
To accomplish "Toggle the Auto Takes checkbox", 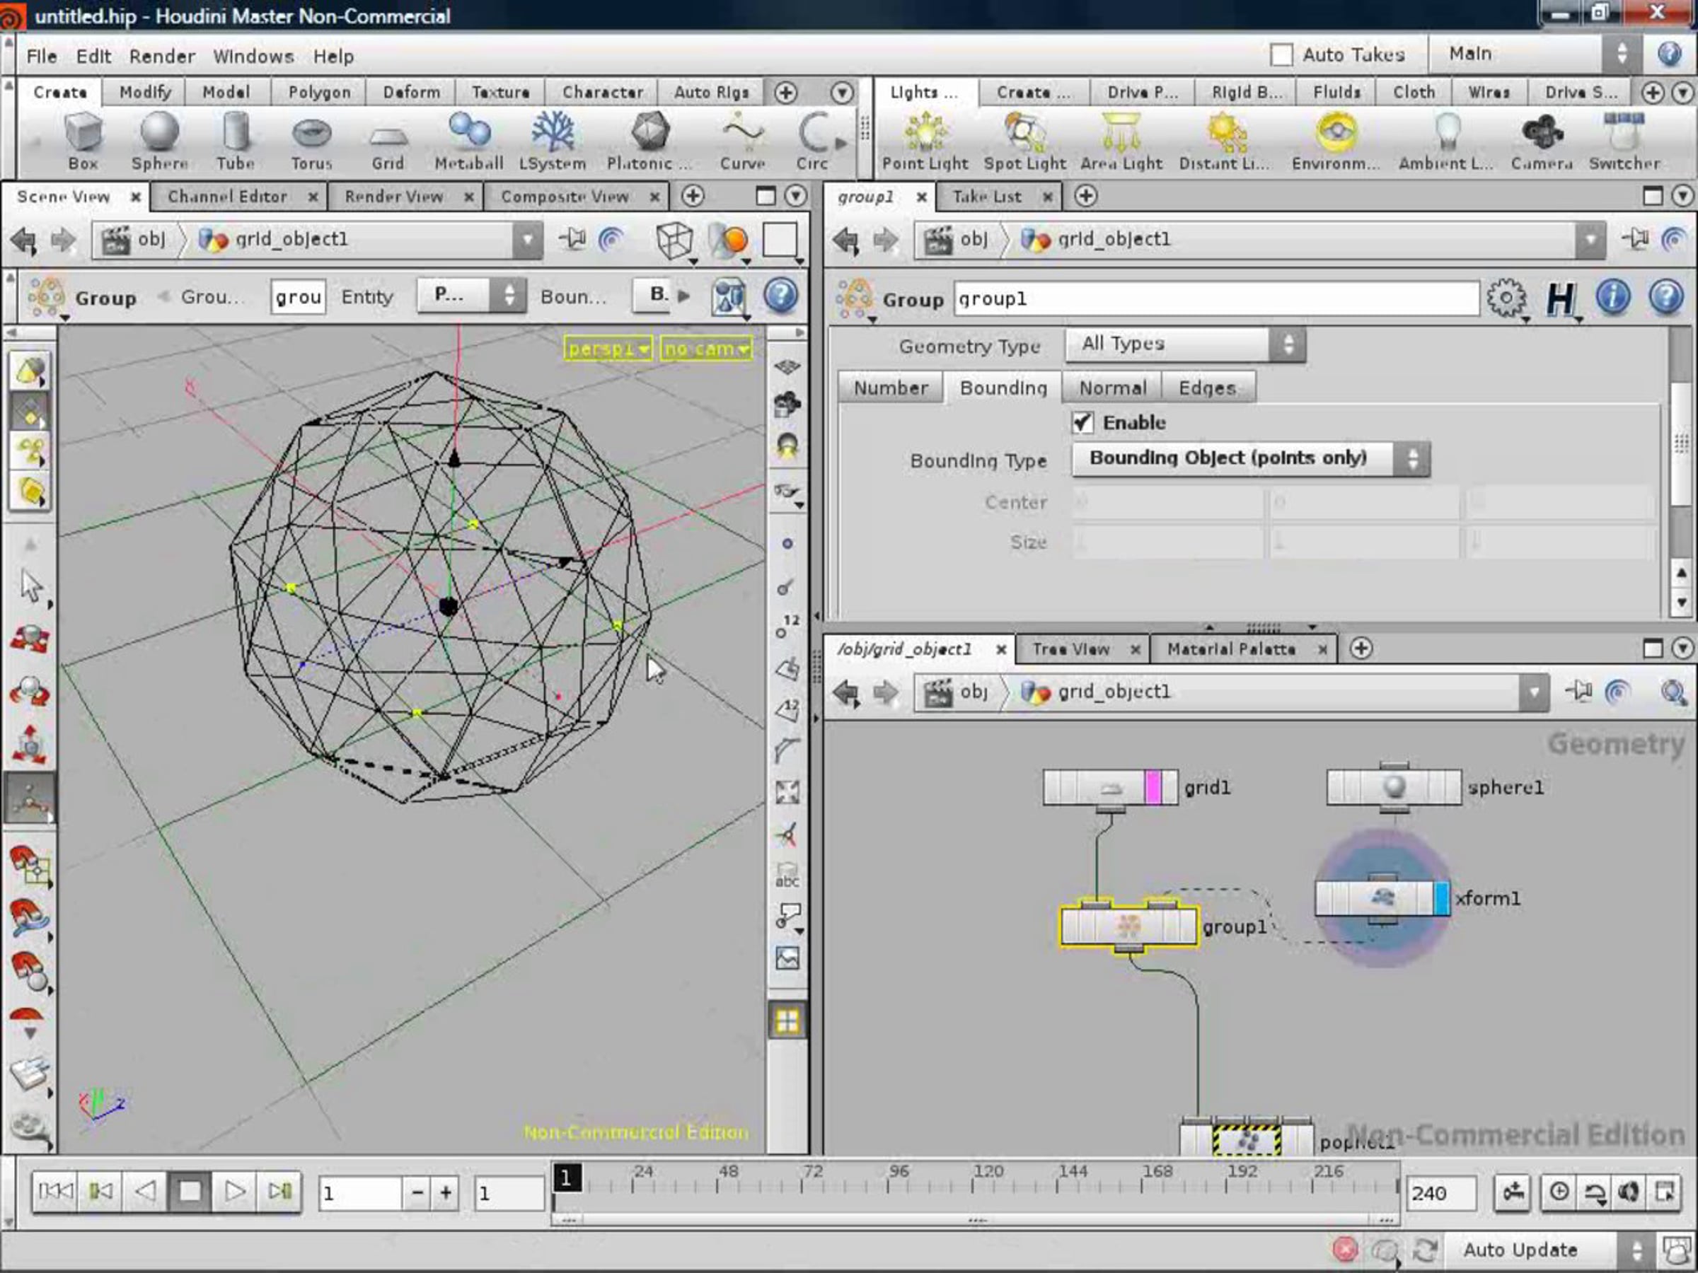I will tap(1281, 54).
